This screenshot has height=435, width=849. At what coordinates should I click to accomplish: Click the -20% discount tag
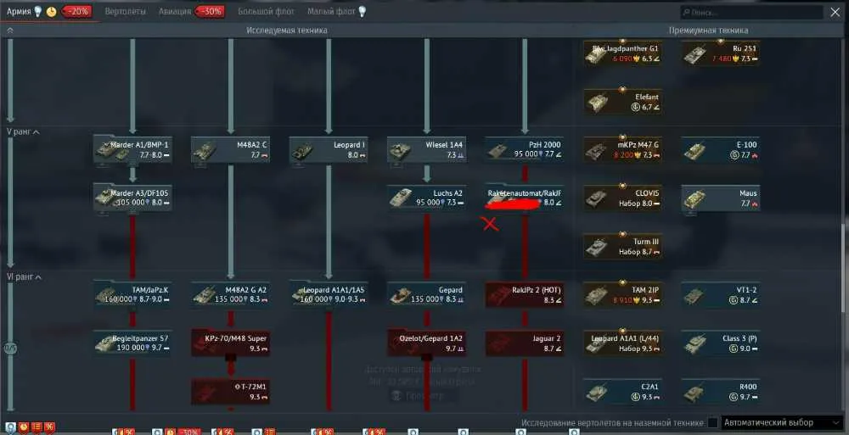coord(76,11)
